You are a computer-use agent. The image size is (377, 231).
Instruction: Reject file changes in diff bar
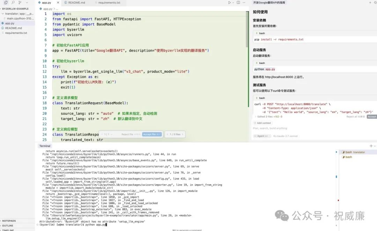click(x=131, y=134)
